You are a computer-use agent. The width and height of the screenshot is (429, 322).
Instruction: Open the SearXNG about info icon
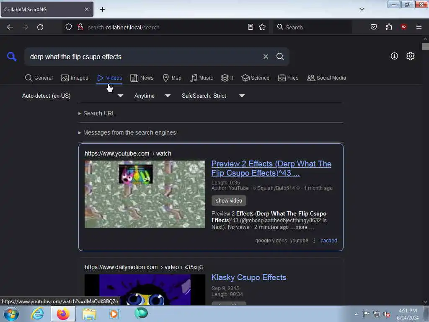[x=394, y=56]
